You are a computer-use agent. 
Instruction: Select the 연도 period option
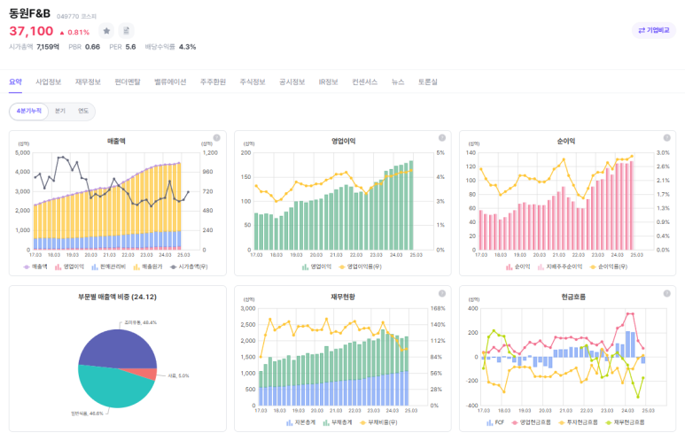pos(83,112)
